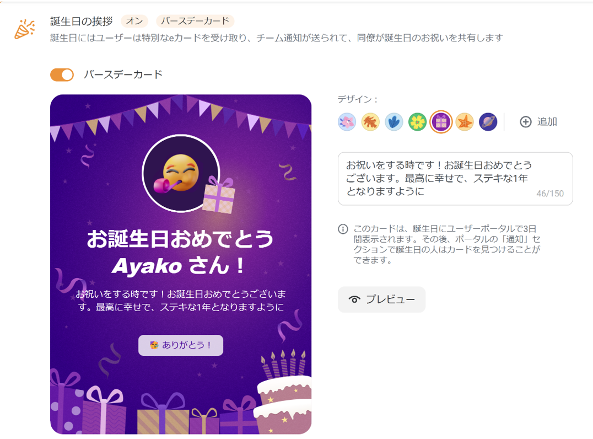Viewport: 593px width, 439px height.
Task: Click the party emoji avatar on card
Action: [181, 173]
